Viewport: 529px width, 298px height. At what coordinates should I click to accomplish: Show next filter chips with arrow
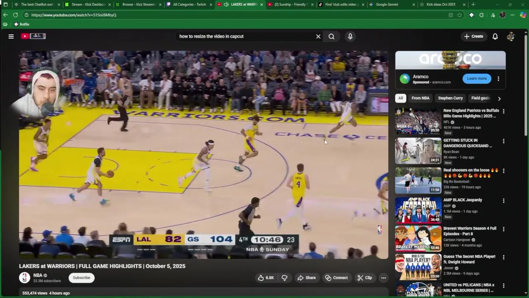[499, 99]
